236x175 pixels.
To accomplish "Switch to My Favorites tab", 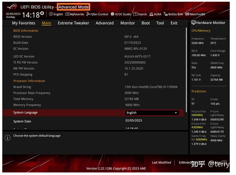I will point(24,23).
